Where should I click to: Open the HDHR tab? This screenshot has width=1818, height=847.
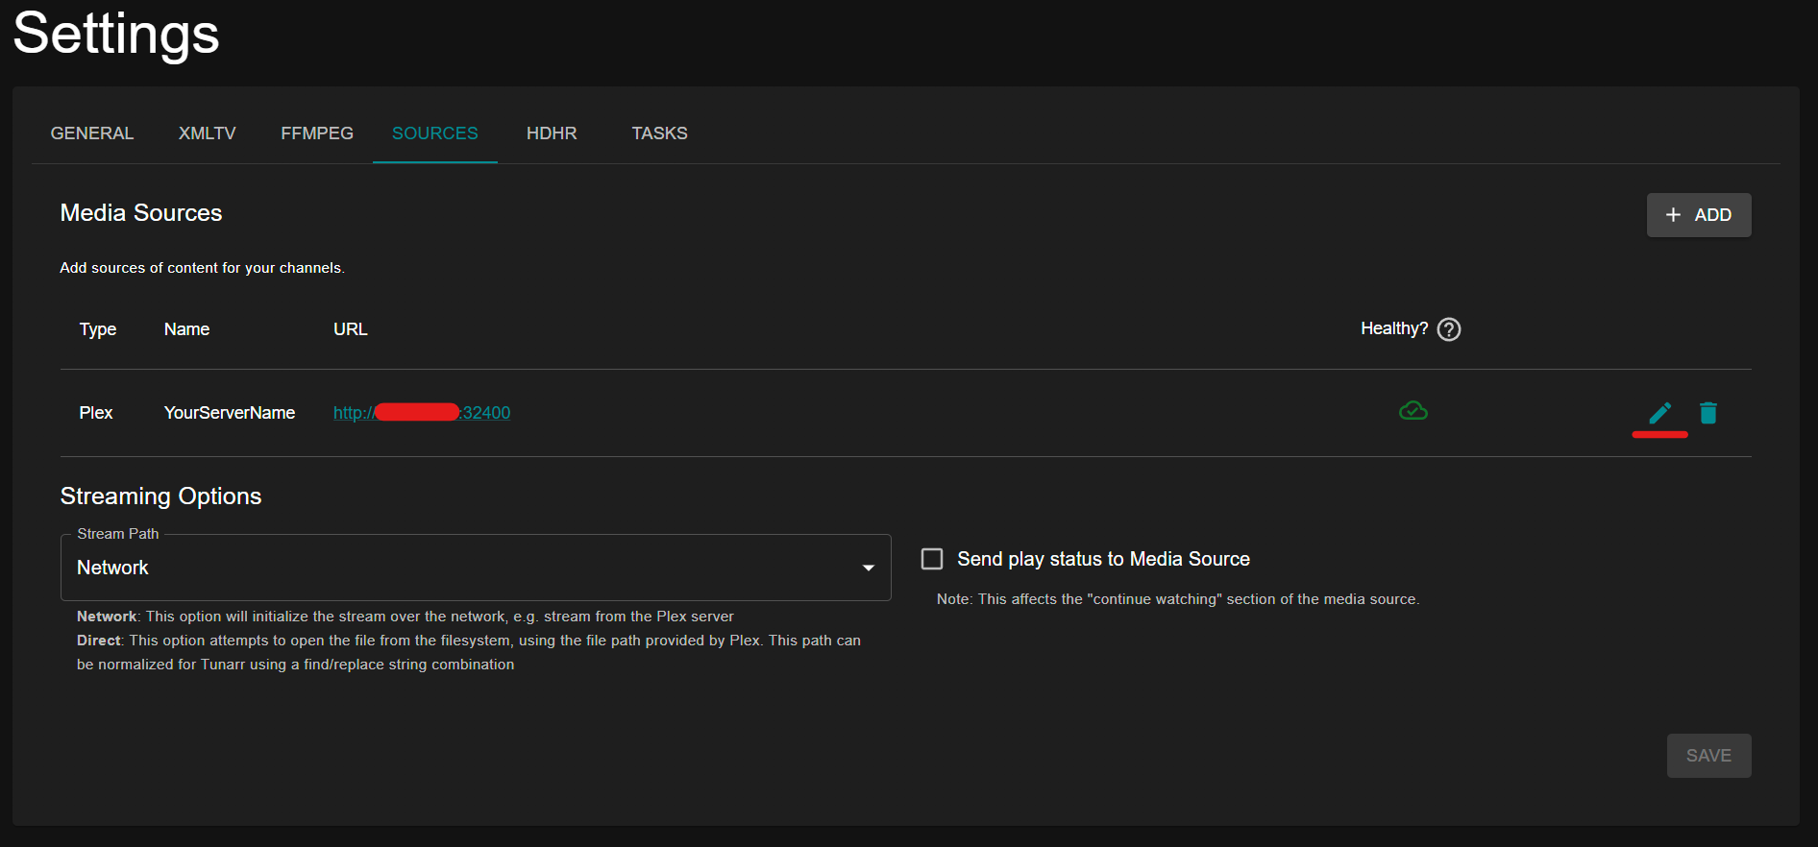click(x=552, y=133)
